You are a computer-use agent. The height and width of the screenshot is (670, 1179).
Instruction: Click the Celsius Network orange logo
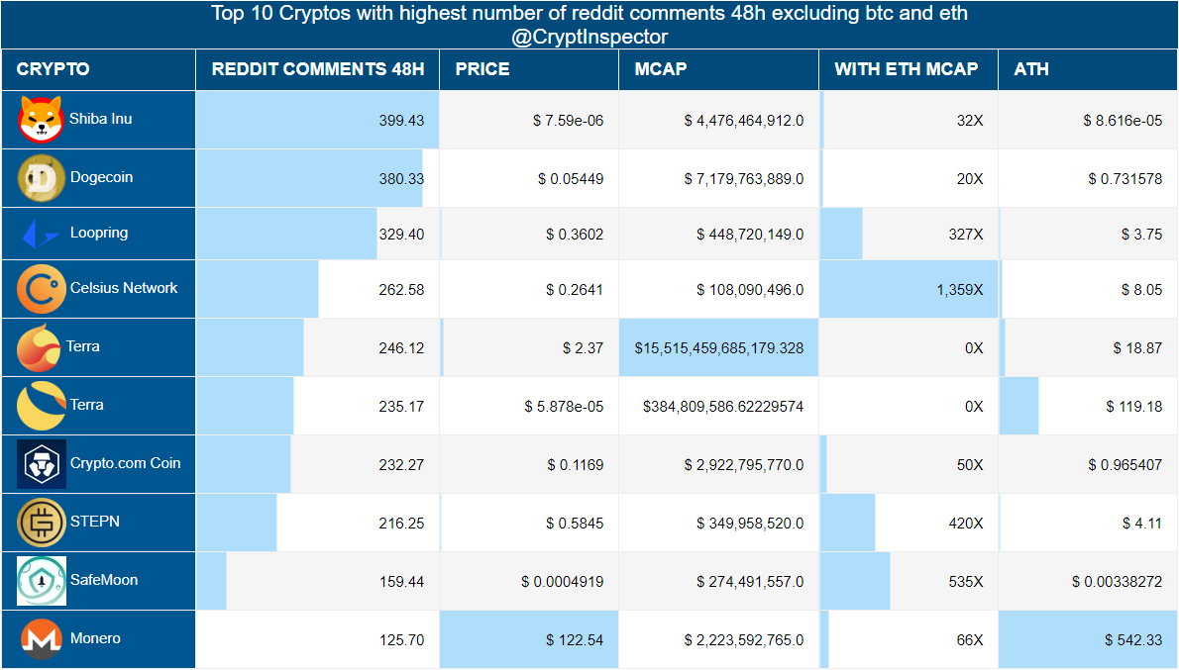42,289
